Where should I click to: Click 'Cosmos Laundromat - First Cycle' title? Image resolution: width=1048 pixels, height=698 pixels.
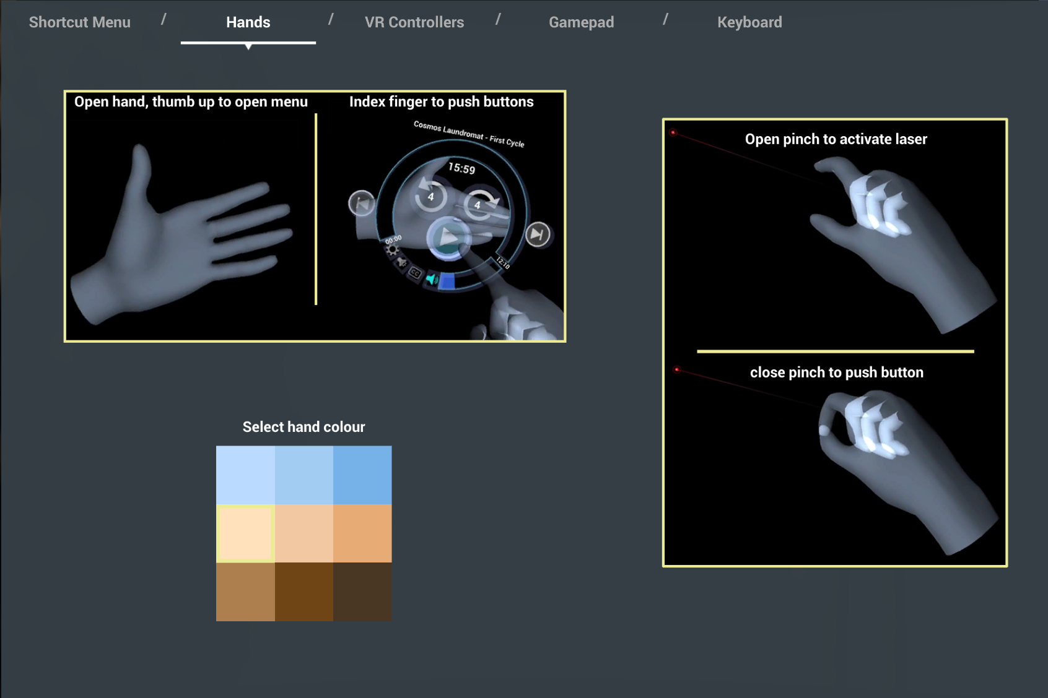tap(469, 134)
